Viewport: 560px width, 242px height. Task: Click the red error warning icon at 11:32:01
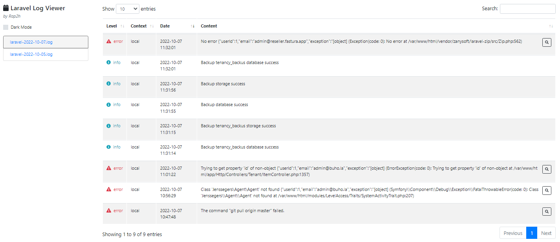click(x=109, y=41)
